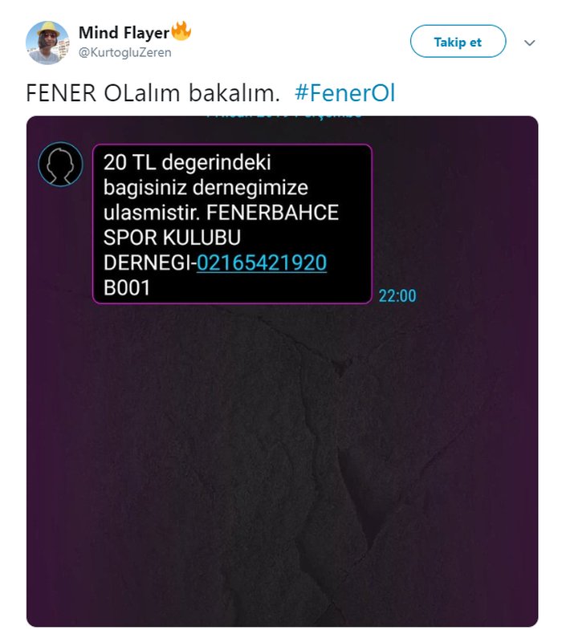Click the 'SPOR KULUBU' line in the SMS
This screenshot has width=562, height=638.
[x=172, y=238]
